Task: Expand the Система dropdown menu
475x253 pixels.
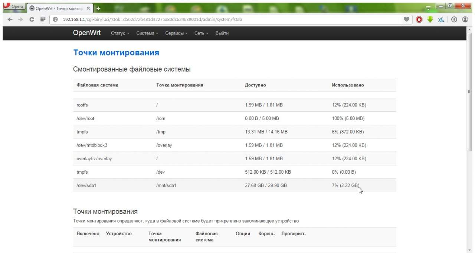Action: 147,33
